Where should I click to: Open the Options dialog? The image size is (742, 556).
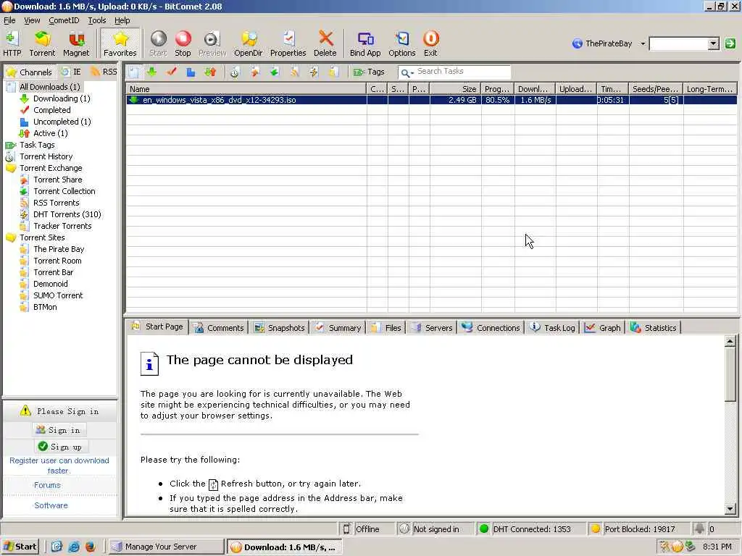(x=402, y=43)
